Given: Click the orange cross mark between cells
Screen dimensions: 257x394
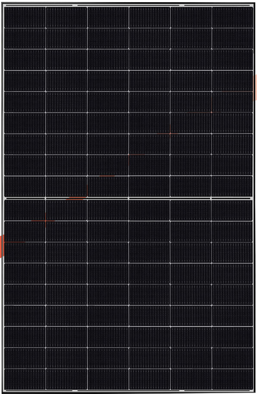Looking at the screenshot, I should click(x=45, y=221).
